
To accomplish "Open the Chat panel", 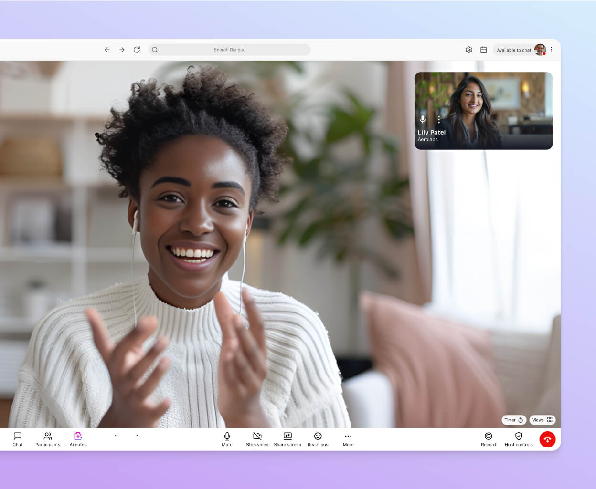I will pos(17,439).
